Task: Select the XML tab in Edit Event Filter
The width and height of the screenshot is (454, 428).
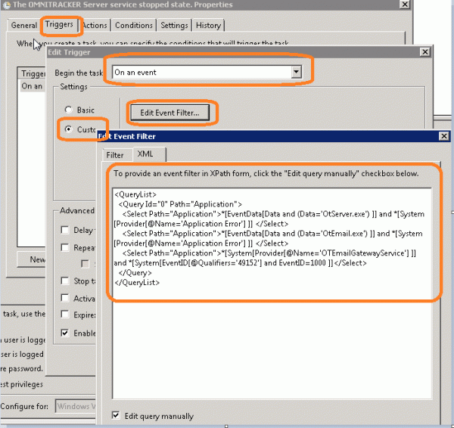Action: [145, 154]
